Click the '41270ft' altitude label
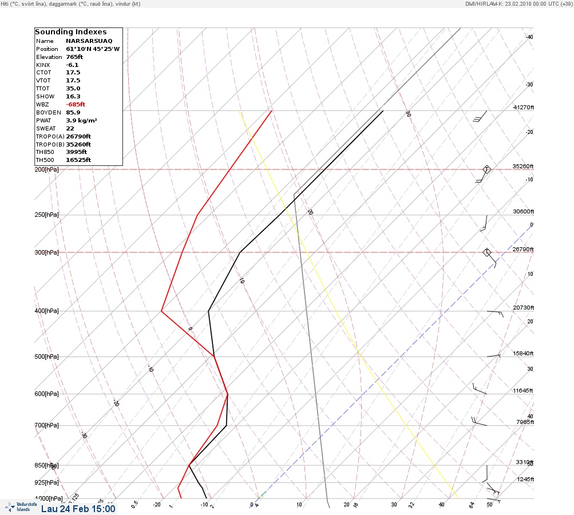This screenshot has width=574, height=515. [524, 107]
